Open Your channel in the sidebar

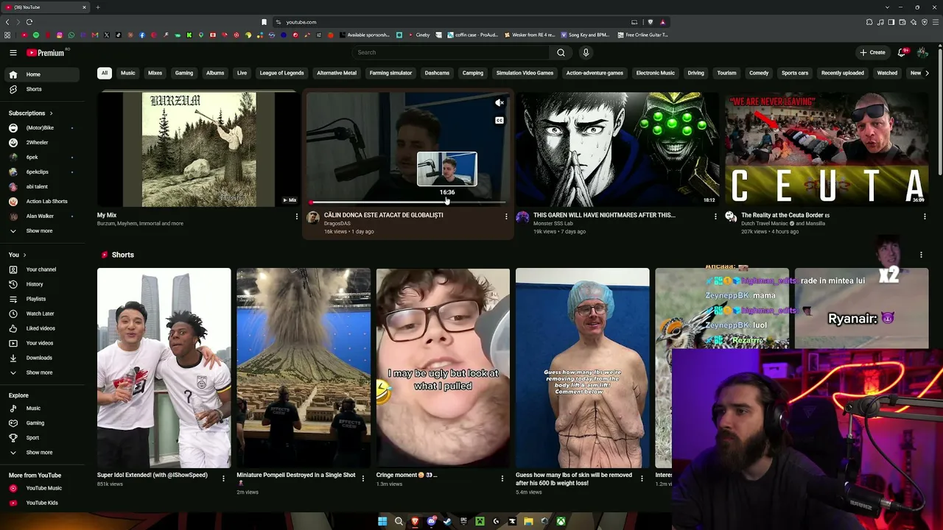42,269
